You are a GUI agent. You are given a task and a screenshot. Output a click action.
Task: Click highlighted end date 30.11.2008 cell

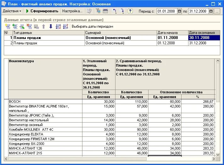click(x=204, y=38)
